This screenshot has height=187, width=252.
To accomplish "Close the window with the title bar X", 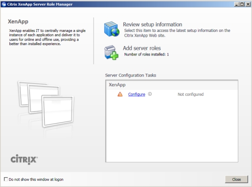I will [248, 4].
